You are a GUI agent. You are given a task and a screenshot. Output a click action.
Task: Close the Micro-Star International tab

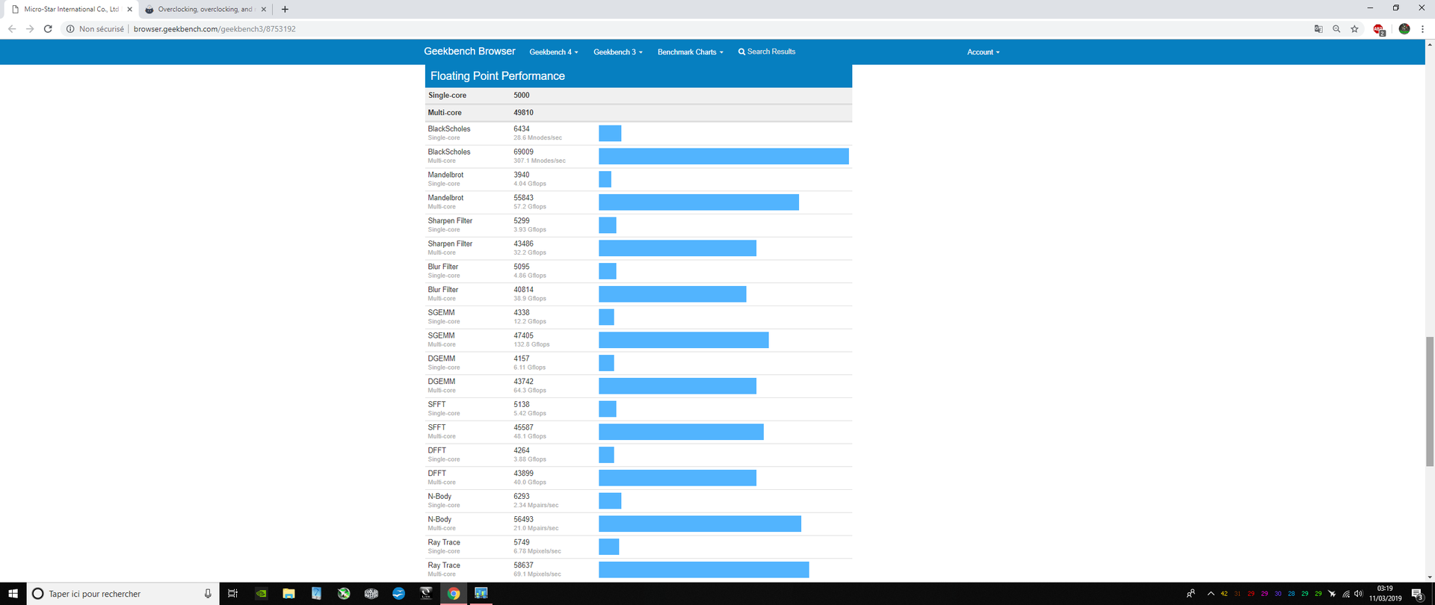129,10
